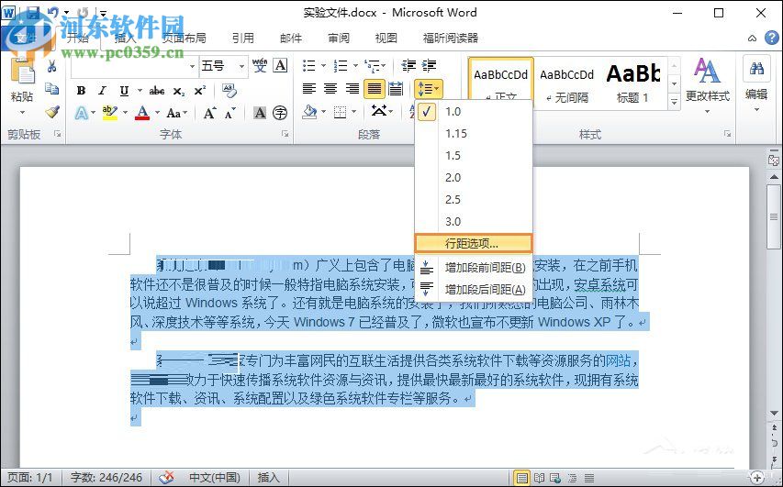This screenshot has height=487, width=783.
Task: Click the Grow Font icon
Action: [209, 114]
